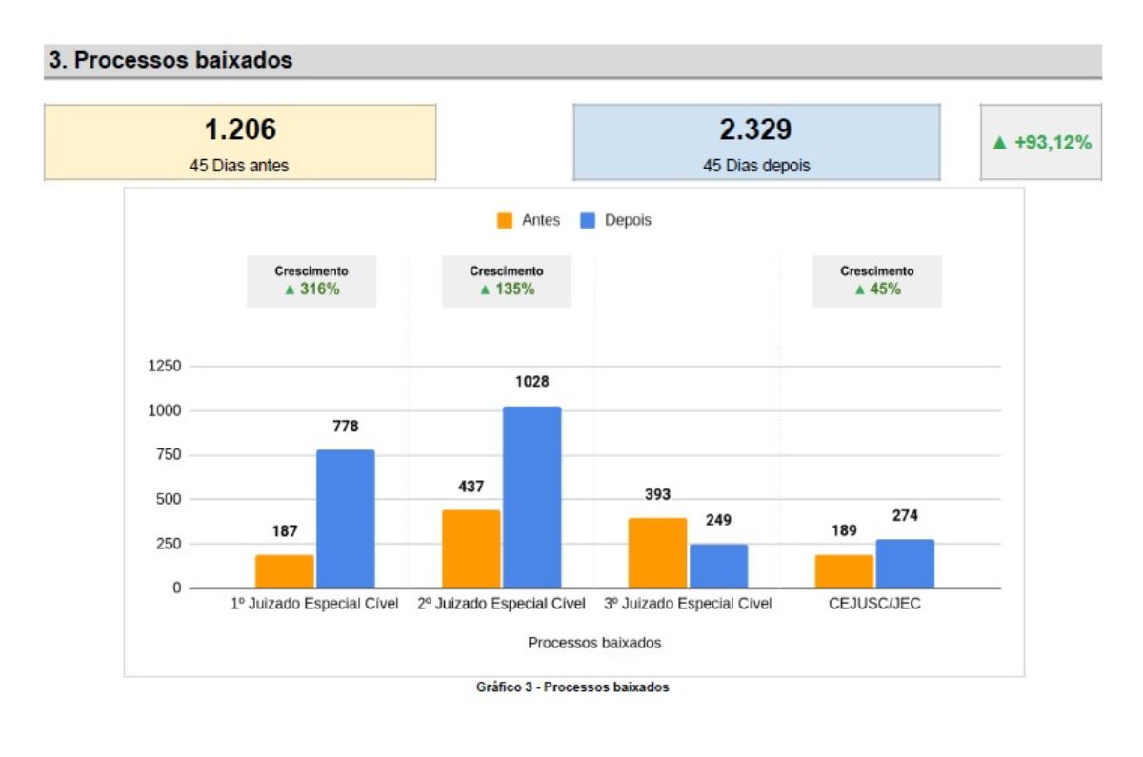Click the CEJUSC/JEC axis label
Screen dimensions: 1143x757
[874, 604]
